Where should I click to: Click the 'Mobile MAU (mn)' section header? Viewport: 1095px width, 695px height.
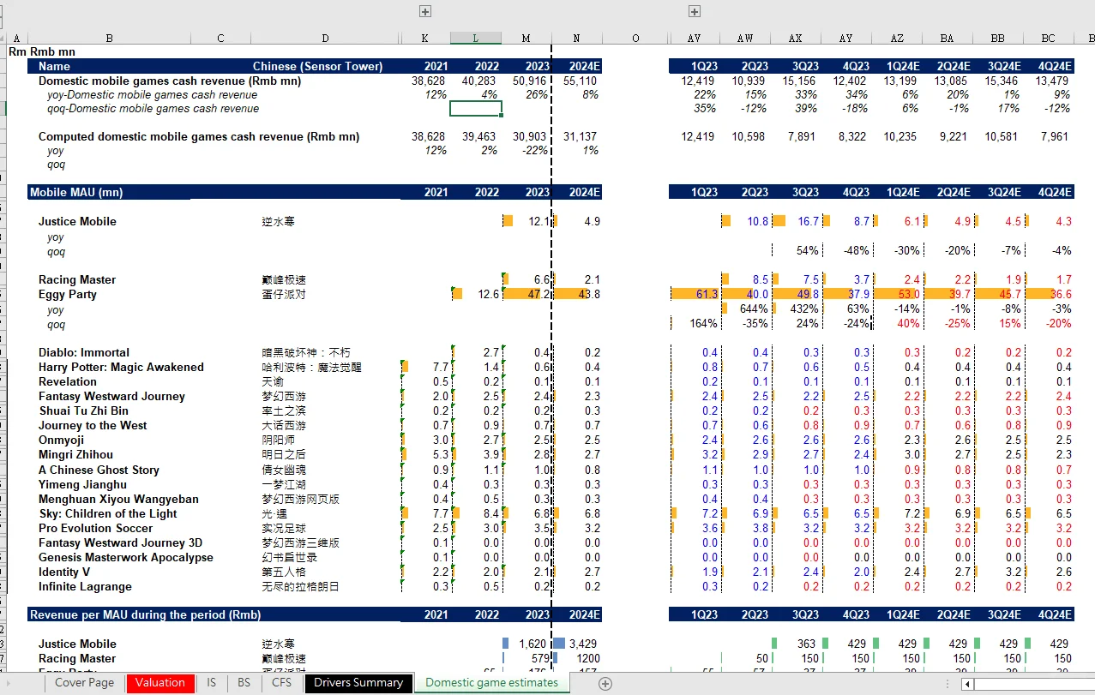point(76,192)
